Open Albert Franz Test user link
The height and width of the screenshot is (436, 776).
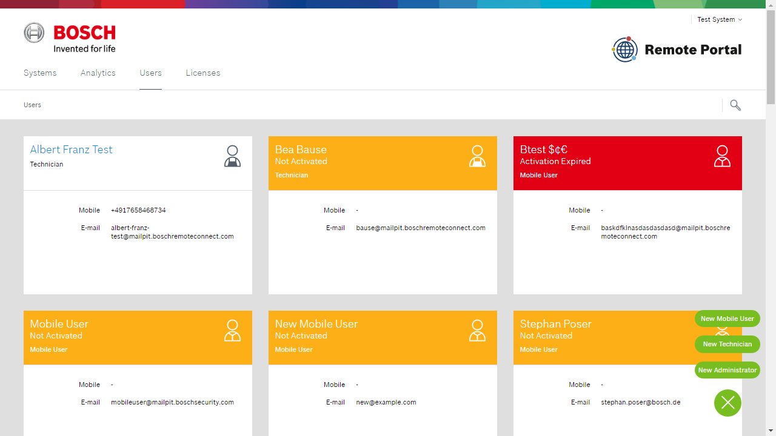click(x=71, y=150)
